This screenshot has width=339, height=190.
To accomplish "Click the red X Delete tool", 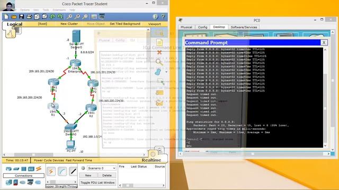I will coord(159,52).
